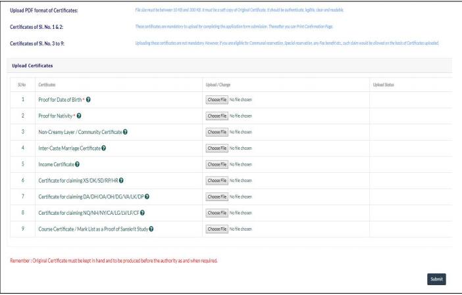The width and height of the screenshot is (462, 295).
Task: Choose file for Proof for Date of Birth
Action: (217, 99)
